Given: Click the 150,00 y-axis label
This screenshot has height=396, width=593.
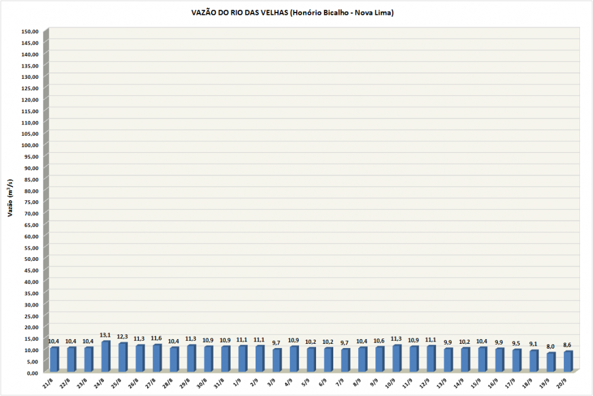Looking at the screenshot, I should click(x=30, y=31).
